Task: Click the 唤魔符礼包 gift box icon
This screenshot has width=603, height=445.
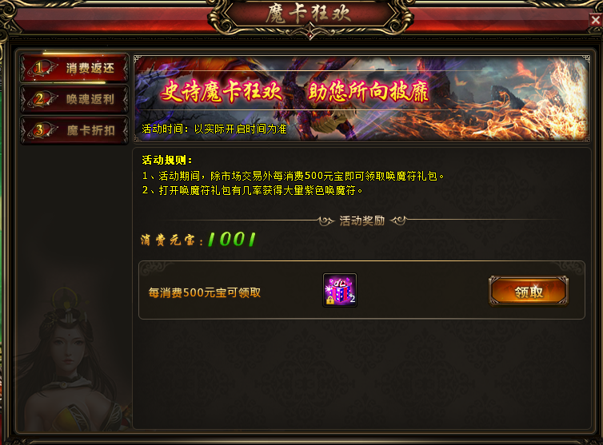Action: (340, 290)
